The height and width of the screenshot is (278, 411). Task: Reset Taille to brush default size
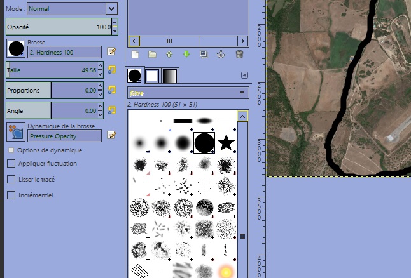(112, 70)
